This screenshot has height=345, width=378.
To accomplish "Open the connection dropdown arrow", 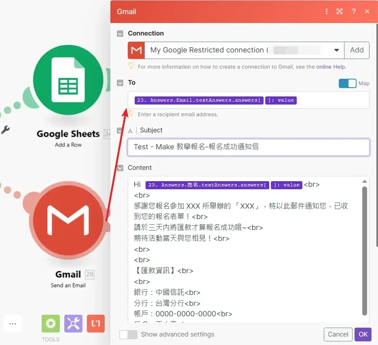I will (336, 50).
